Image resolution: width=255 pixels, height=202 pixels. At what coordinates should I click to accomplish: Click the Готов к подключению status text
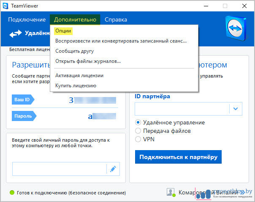coord(71,193)
